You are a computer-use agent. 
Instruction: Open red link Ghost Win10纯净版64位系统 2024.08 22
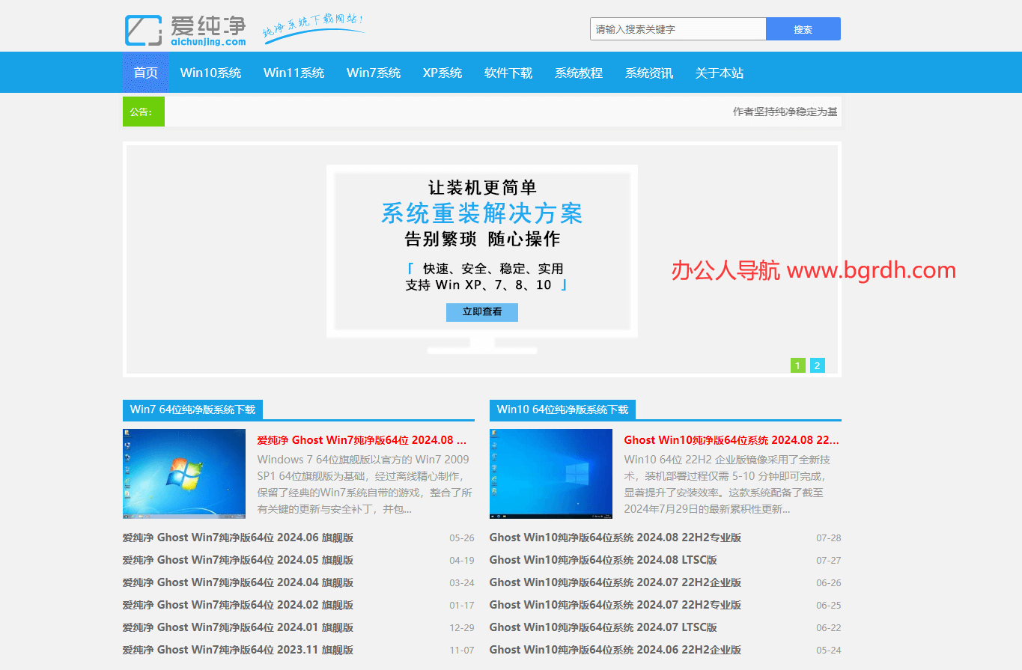click(x=731, y=439)
